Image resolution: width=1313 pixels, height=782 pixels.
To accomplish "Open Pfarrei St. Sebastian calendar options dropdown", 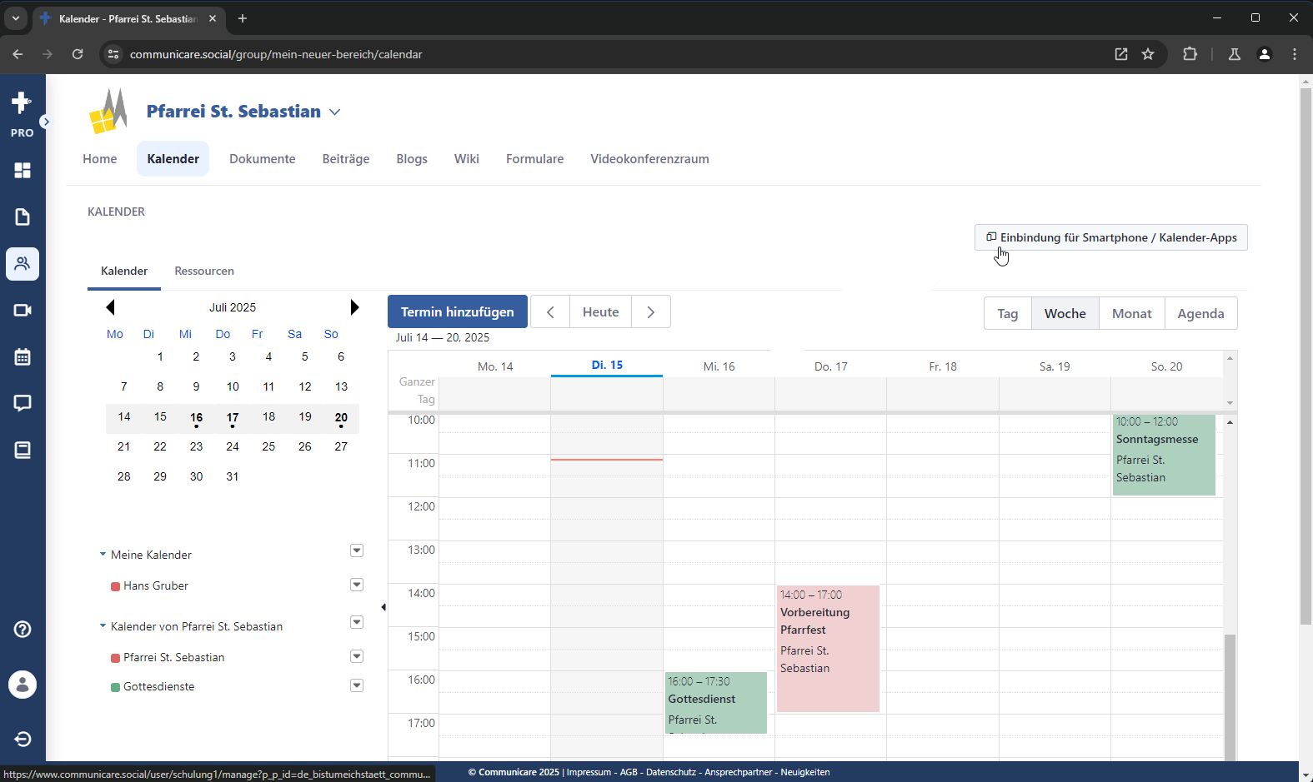I will [357, 656].
